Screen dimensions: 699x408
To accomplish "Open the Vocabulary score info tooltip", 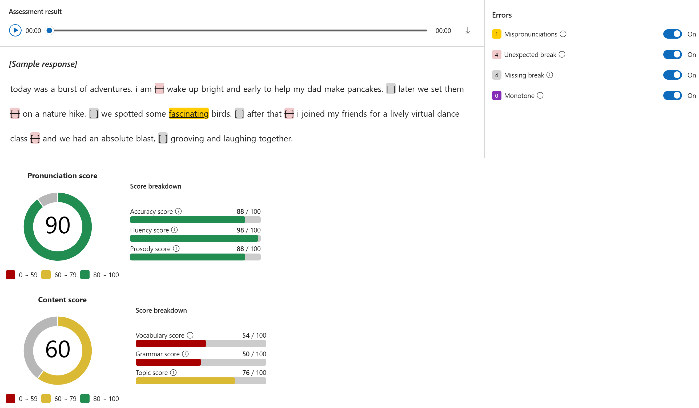I will (190, 335).
